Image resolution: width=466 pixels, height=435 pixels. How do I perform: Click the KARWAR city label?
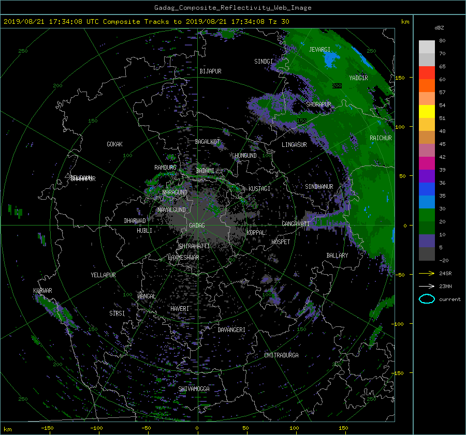[x=42, y=290]
